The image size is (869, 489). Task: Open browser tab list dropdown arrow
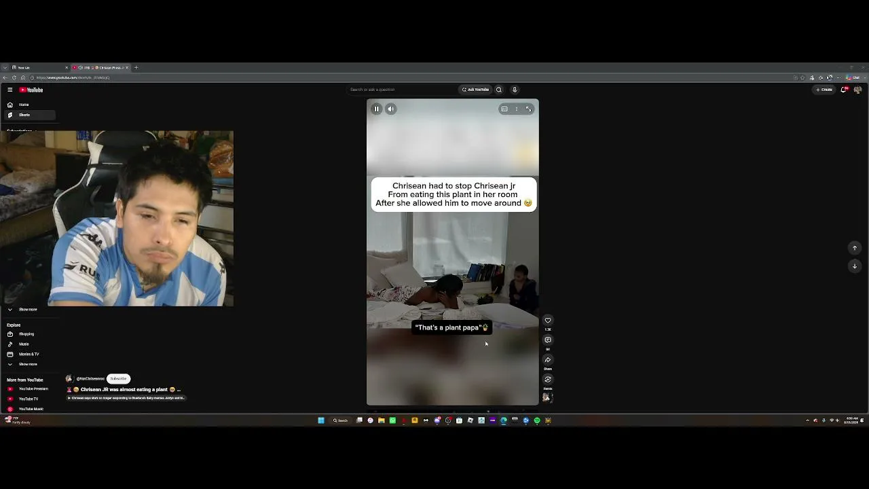[5, 68]
